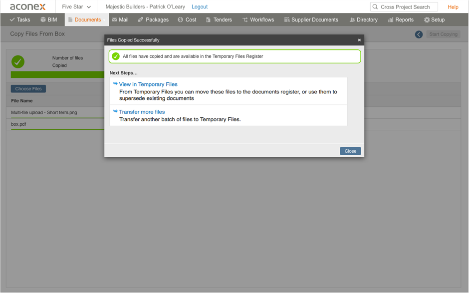This screenshot has width=469, height=293.
Task: Open the Setup menu
Action: (434, 20)
